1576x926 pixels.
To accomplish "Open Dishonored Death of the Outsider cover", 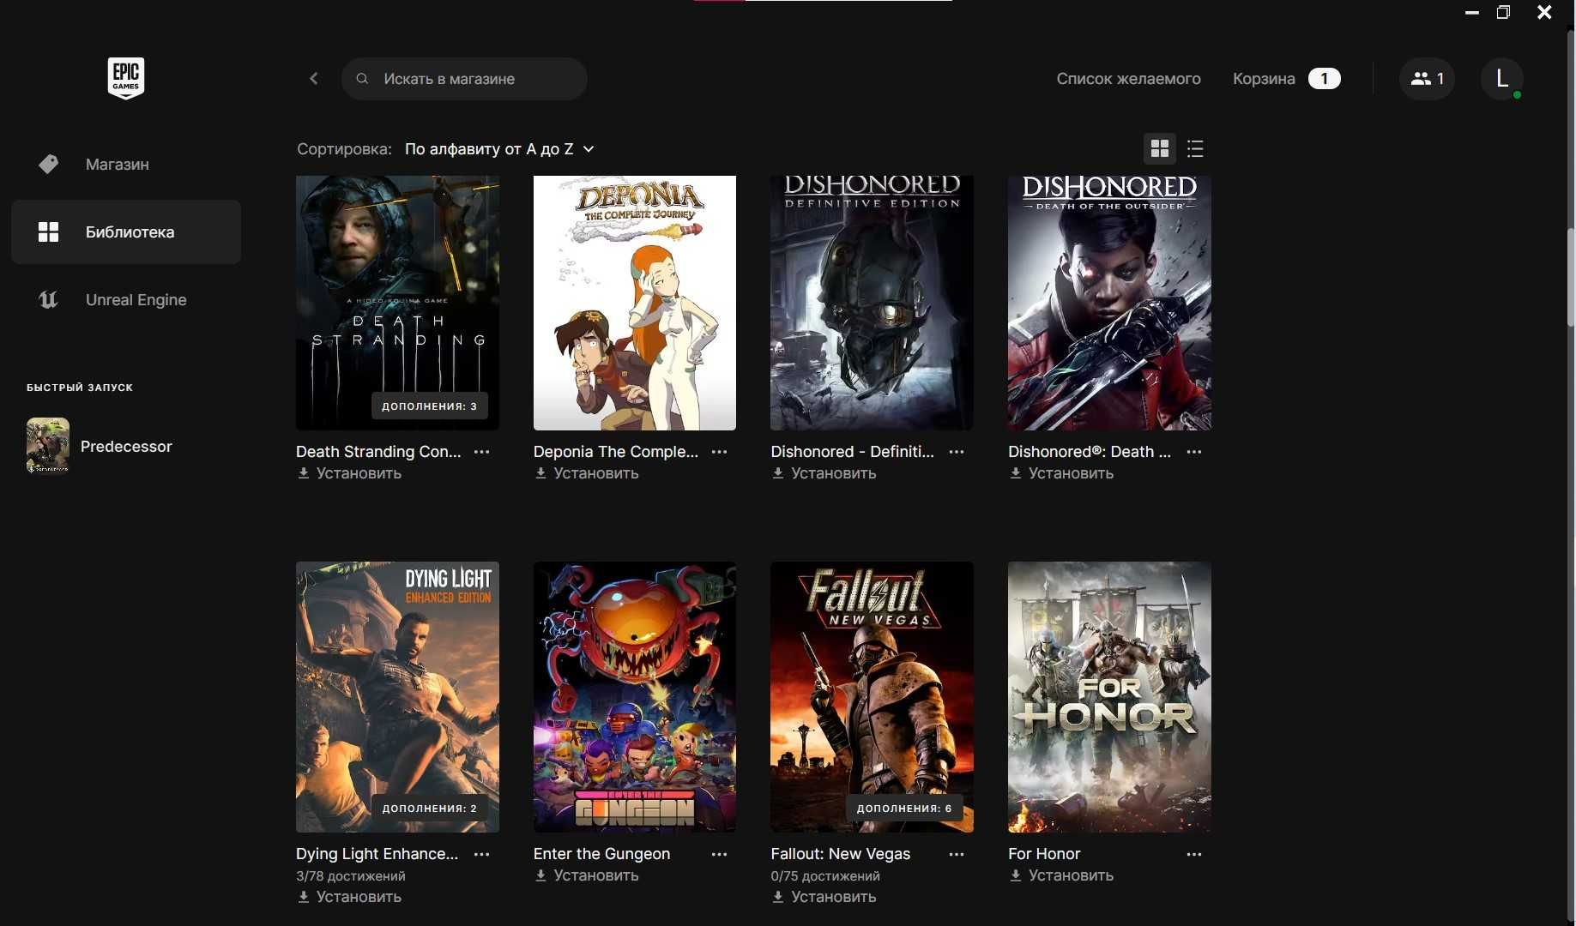I will pos(1109,303).
